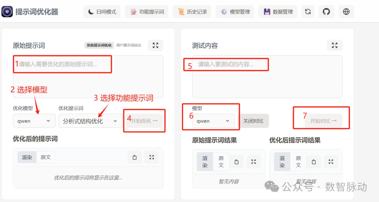This screenshot has height=202, width=379.
Task: Select 原文 in 原始提示词结果 panel
Action: point(221,161)
